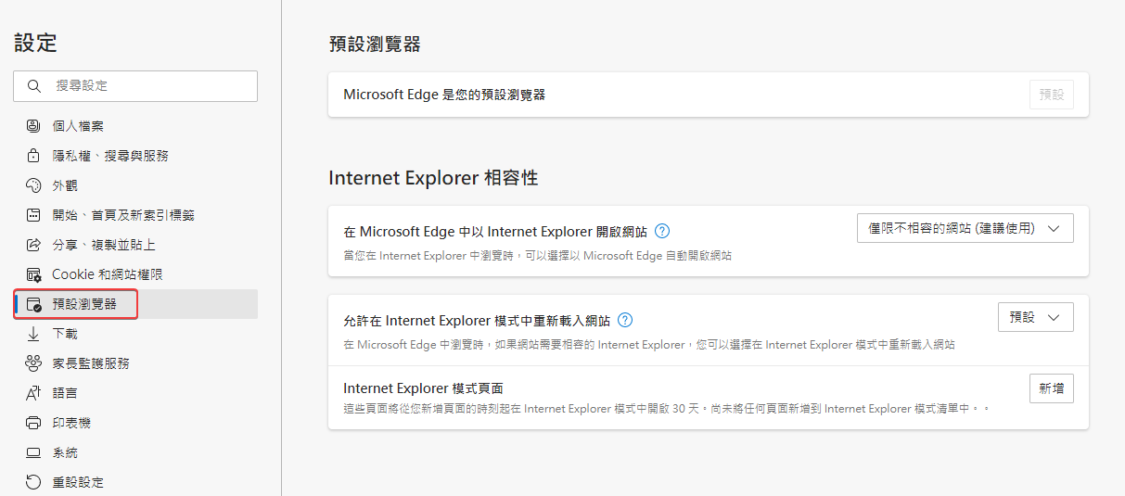Click 新增 to add an IE mode page
The image size is (1125, 496).
click(x=1052, y=388)
